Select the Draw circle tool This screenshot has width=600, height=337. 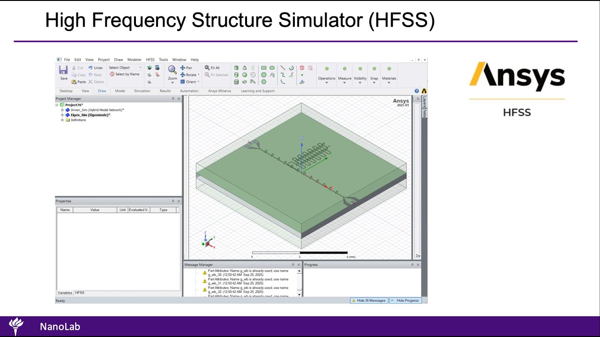[x=263, y=75]
